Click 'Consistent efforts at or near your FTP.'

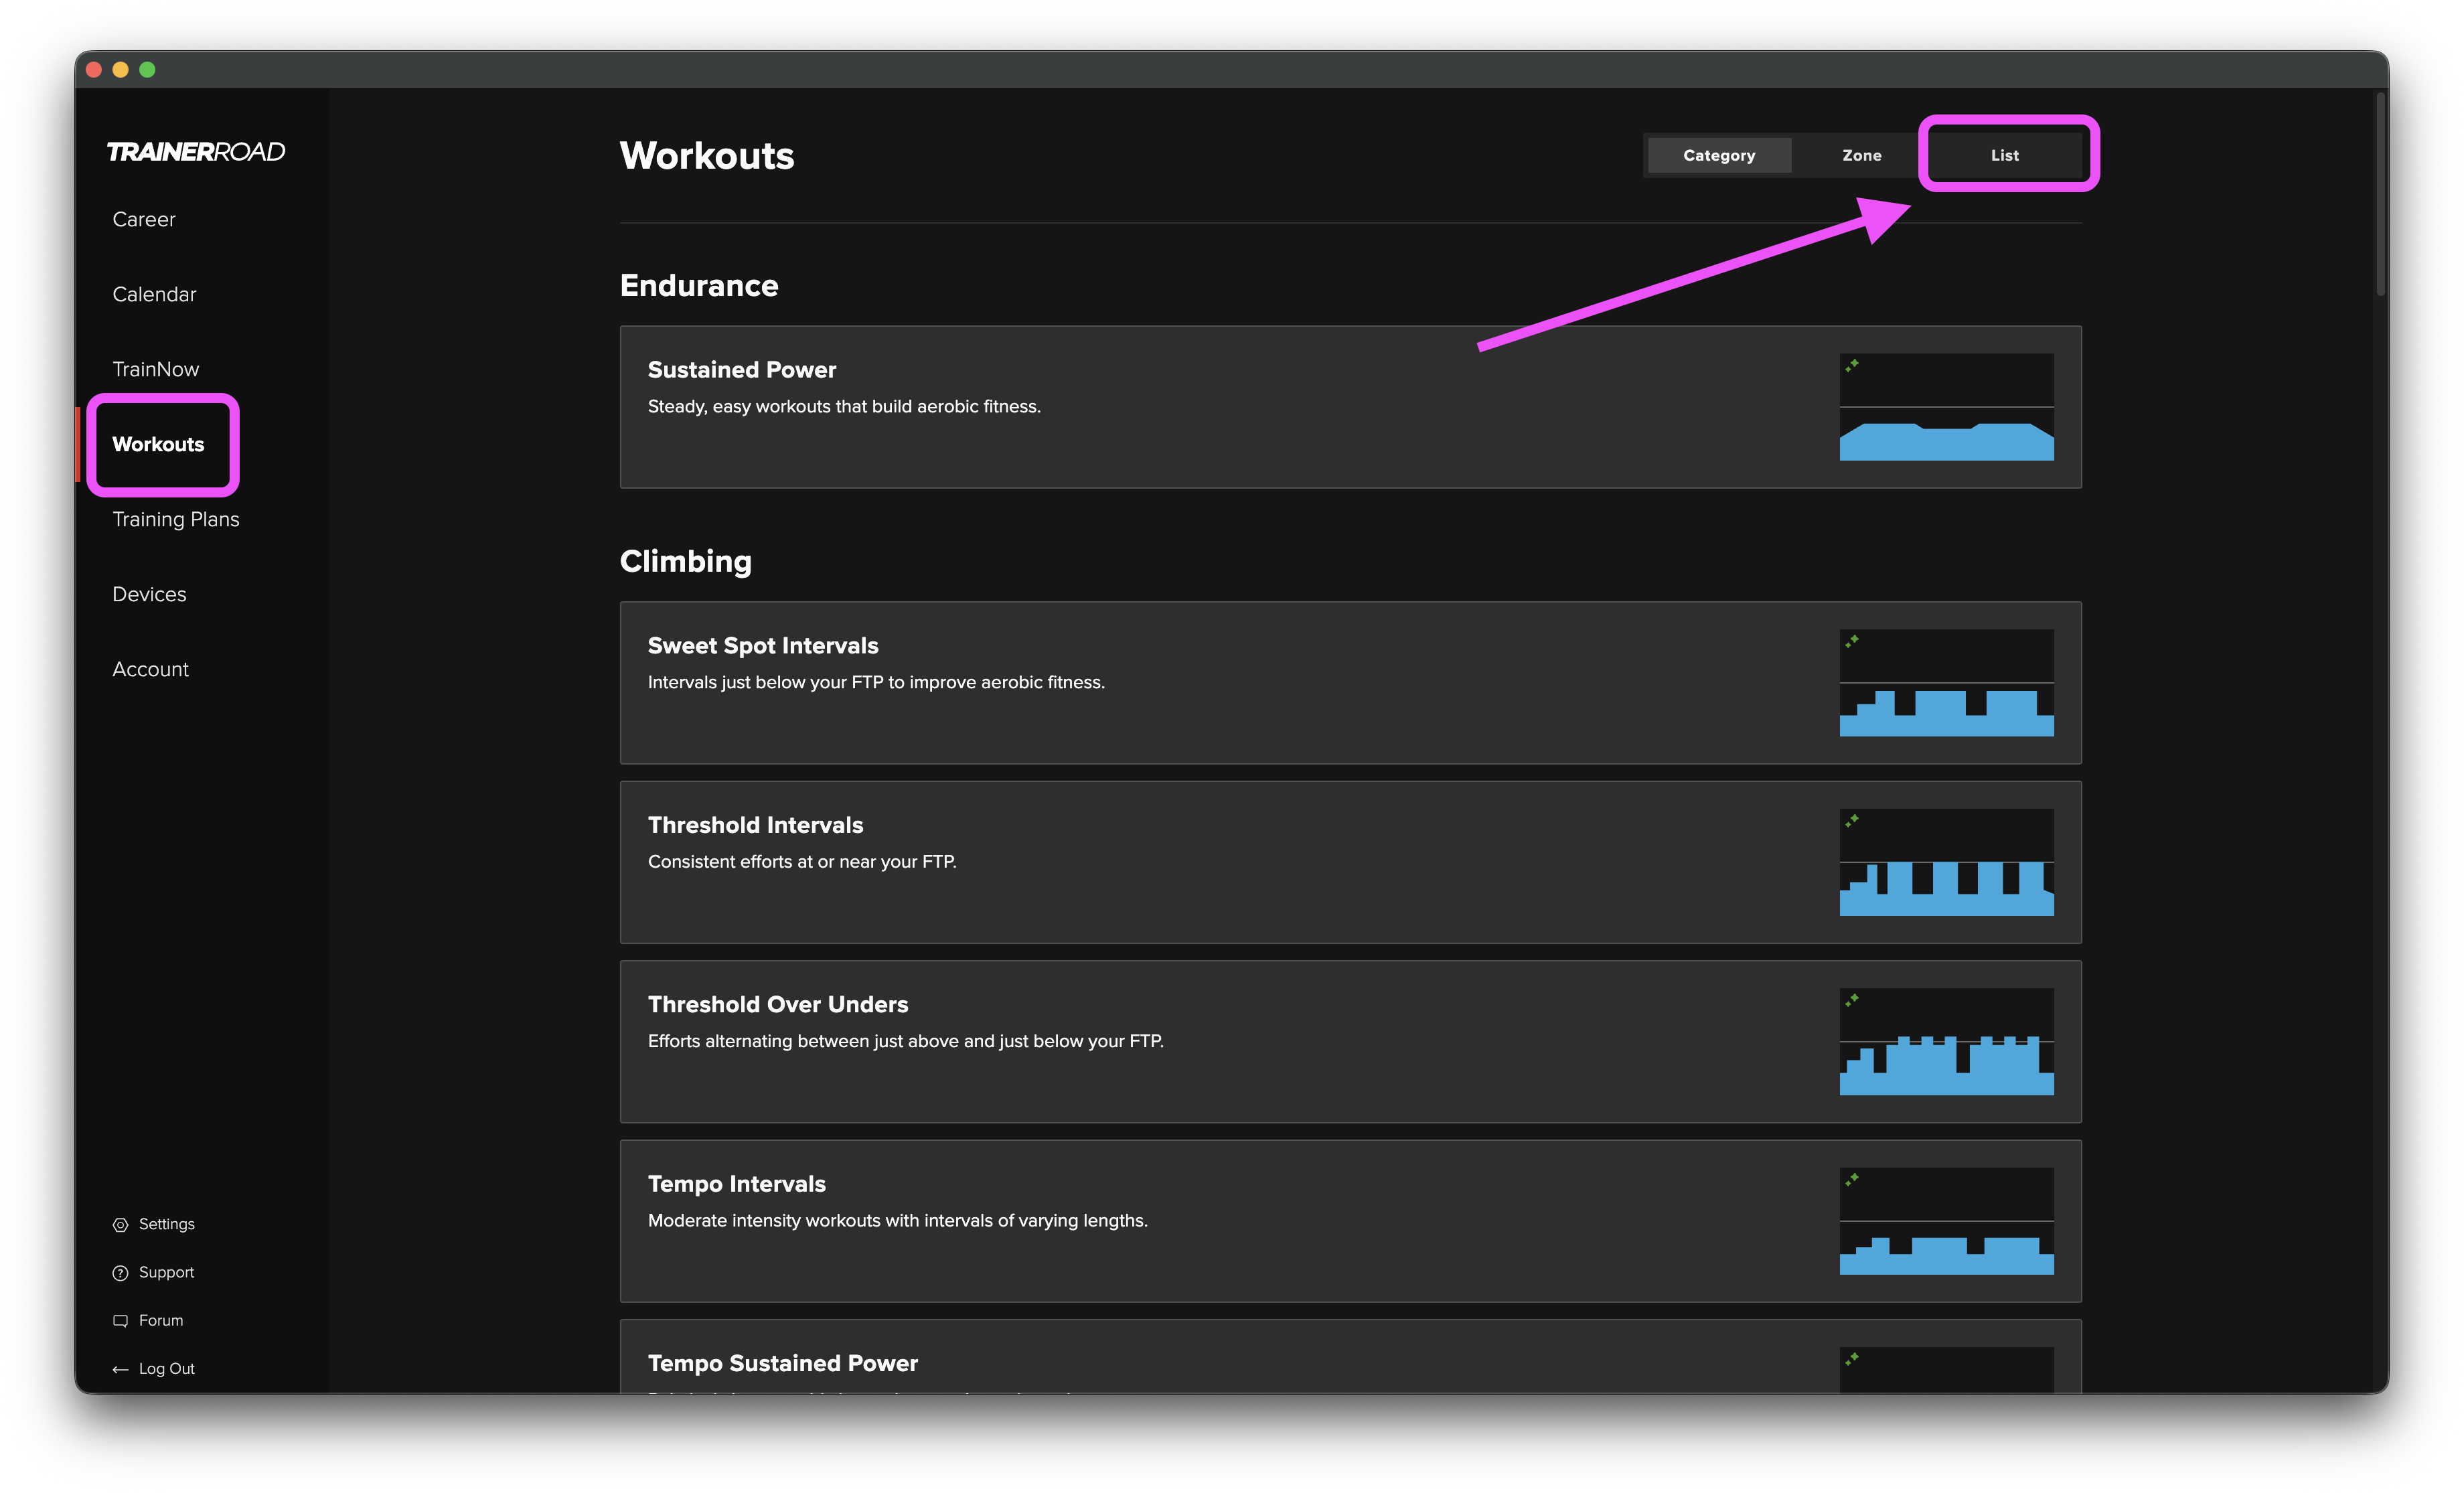point(802,861)
